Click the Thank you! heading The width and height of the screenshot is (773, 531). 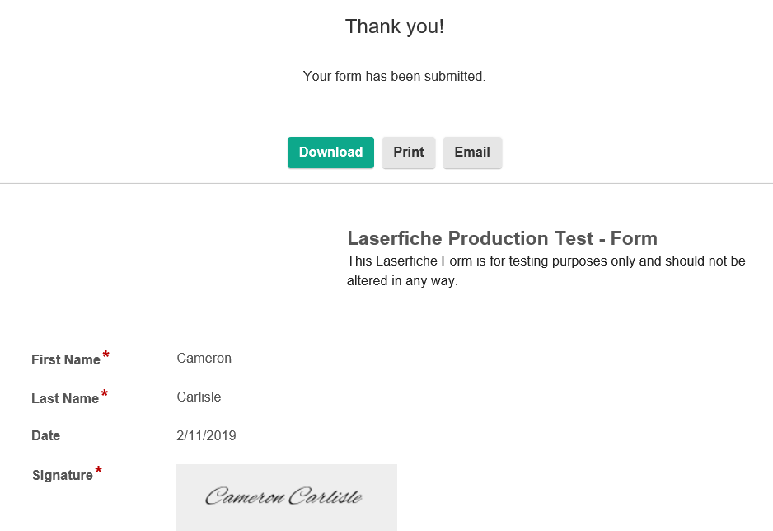point(395,26)
